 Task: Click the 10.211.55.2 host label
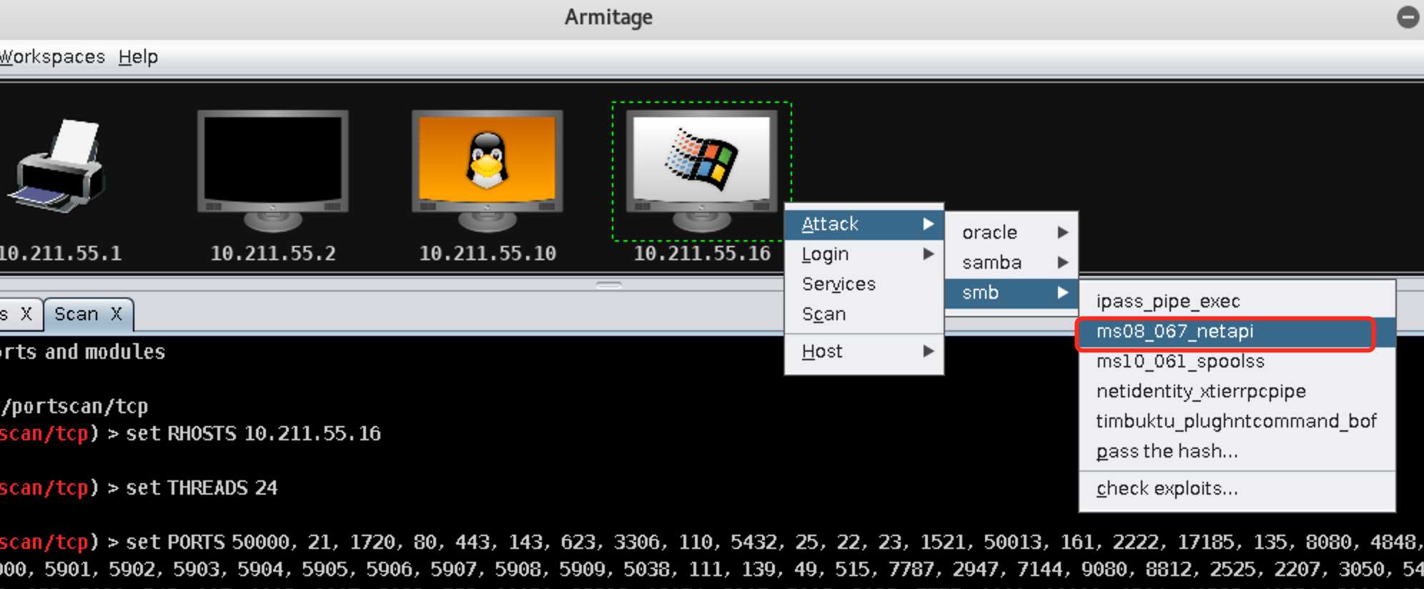click(x=273, y=253)
